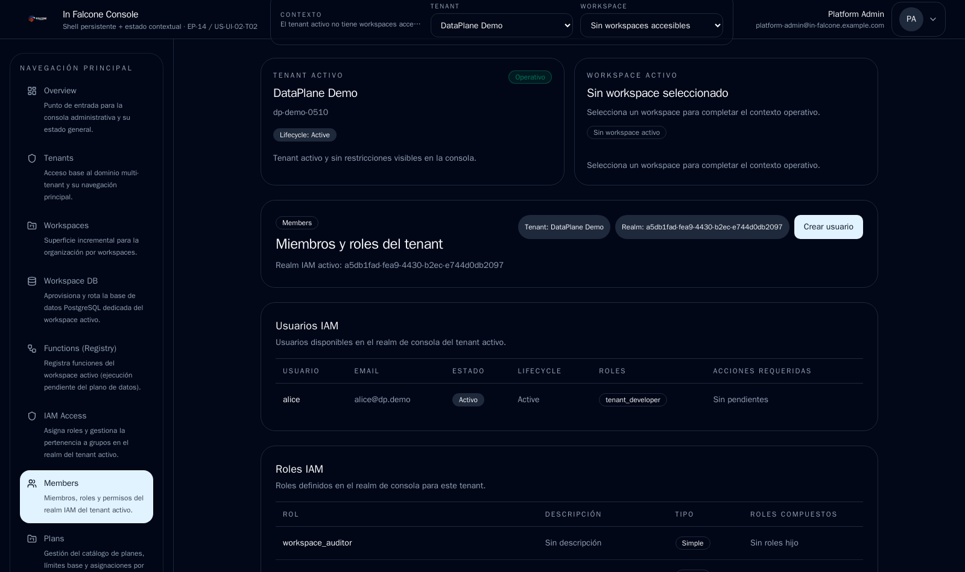
Task: Select Workspace DB navigation item
Action: (86, 299)
